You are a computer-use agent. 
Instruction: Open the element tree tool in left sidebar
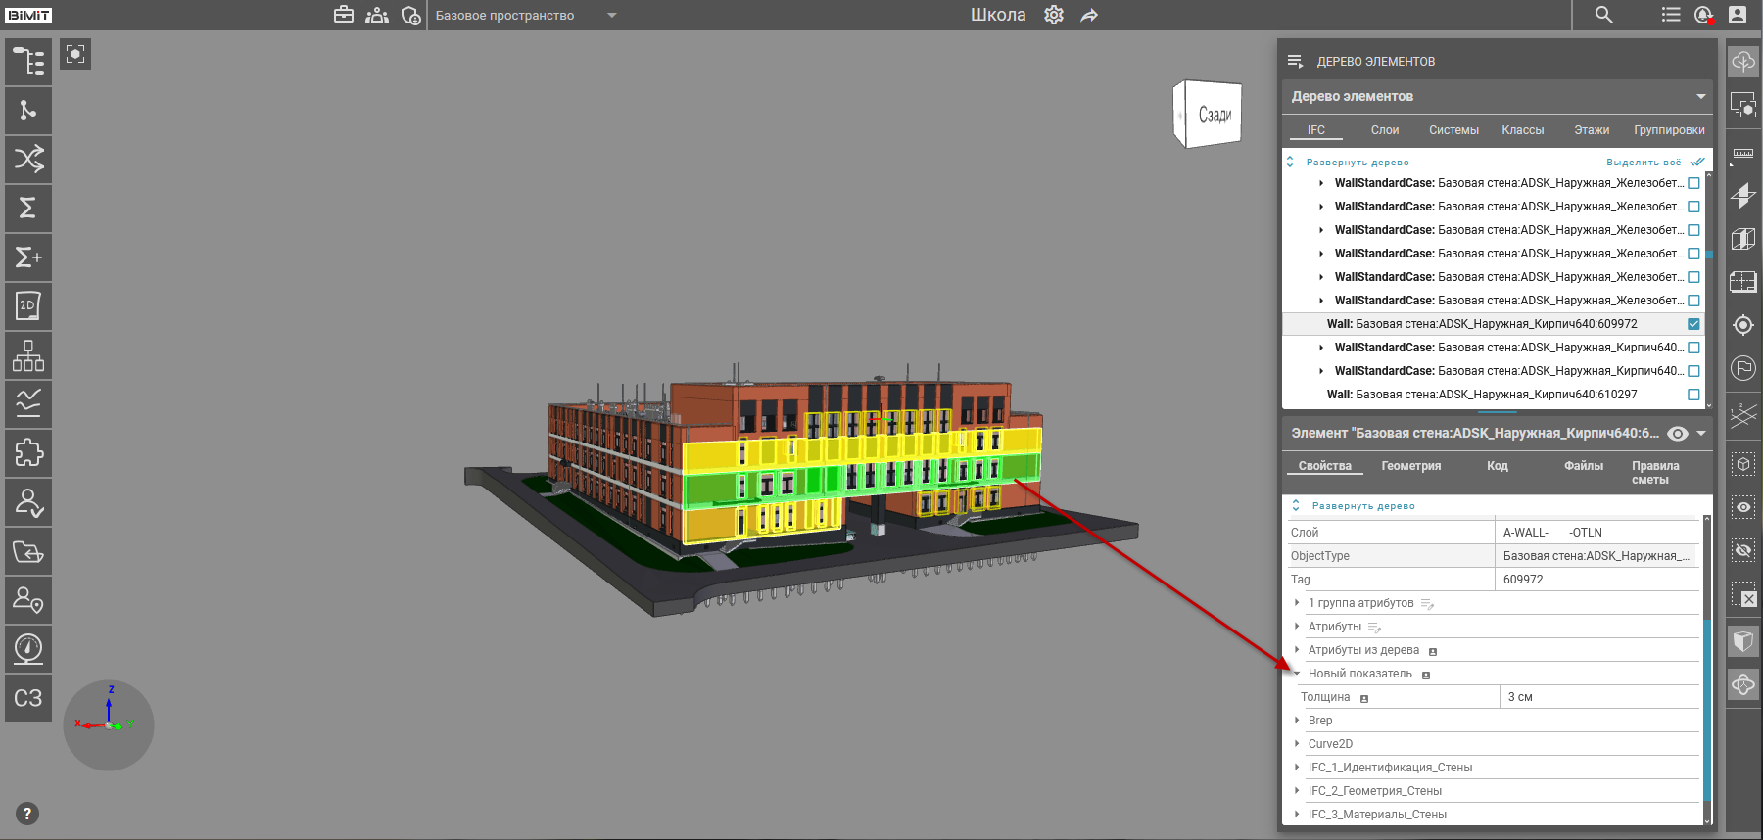28,62
